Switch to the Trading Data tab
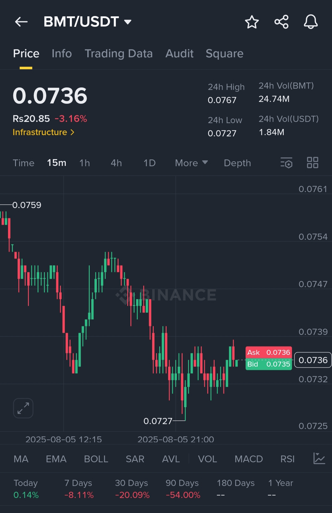 (118, 54)
